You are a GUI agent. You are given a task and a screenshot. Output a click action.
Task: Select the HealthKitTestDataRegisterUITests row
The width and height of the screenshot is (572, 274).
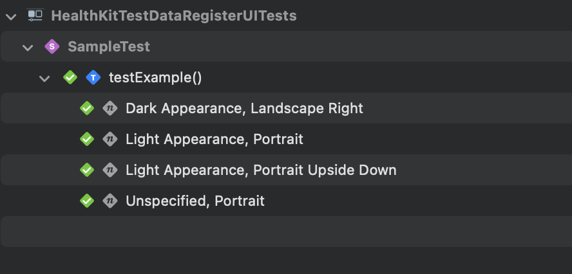pos(173,15)
